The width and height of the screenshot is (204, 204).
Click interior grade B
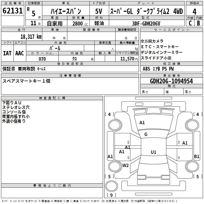click(x=199, y=23)
